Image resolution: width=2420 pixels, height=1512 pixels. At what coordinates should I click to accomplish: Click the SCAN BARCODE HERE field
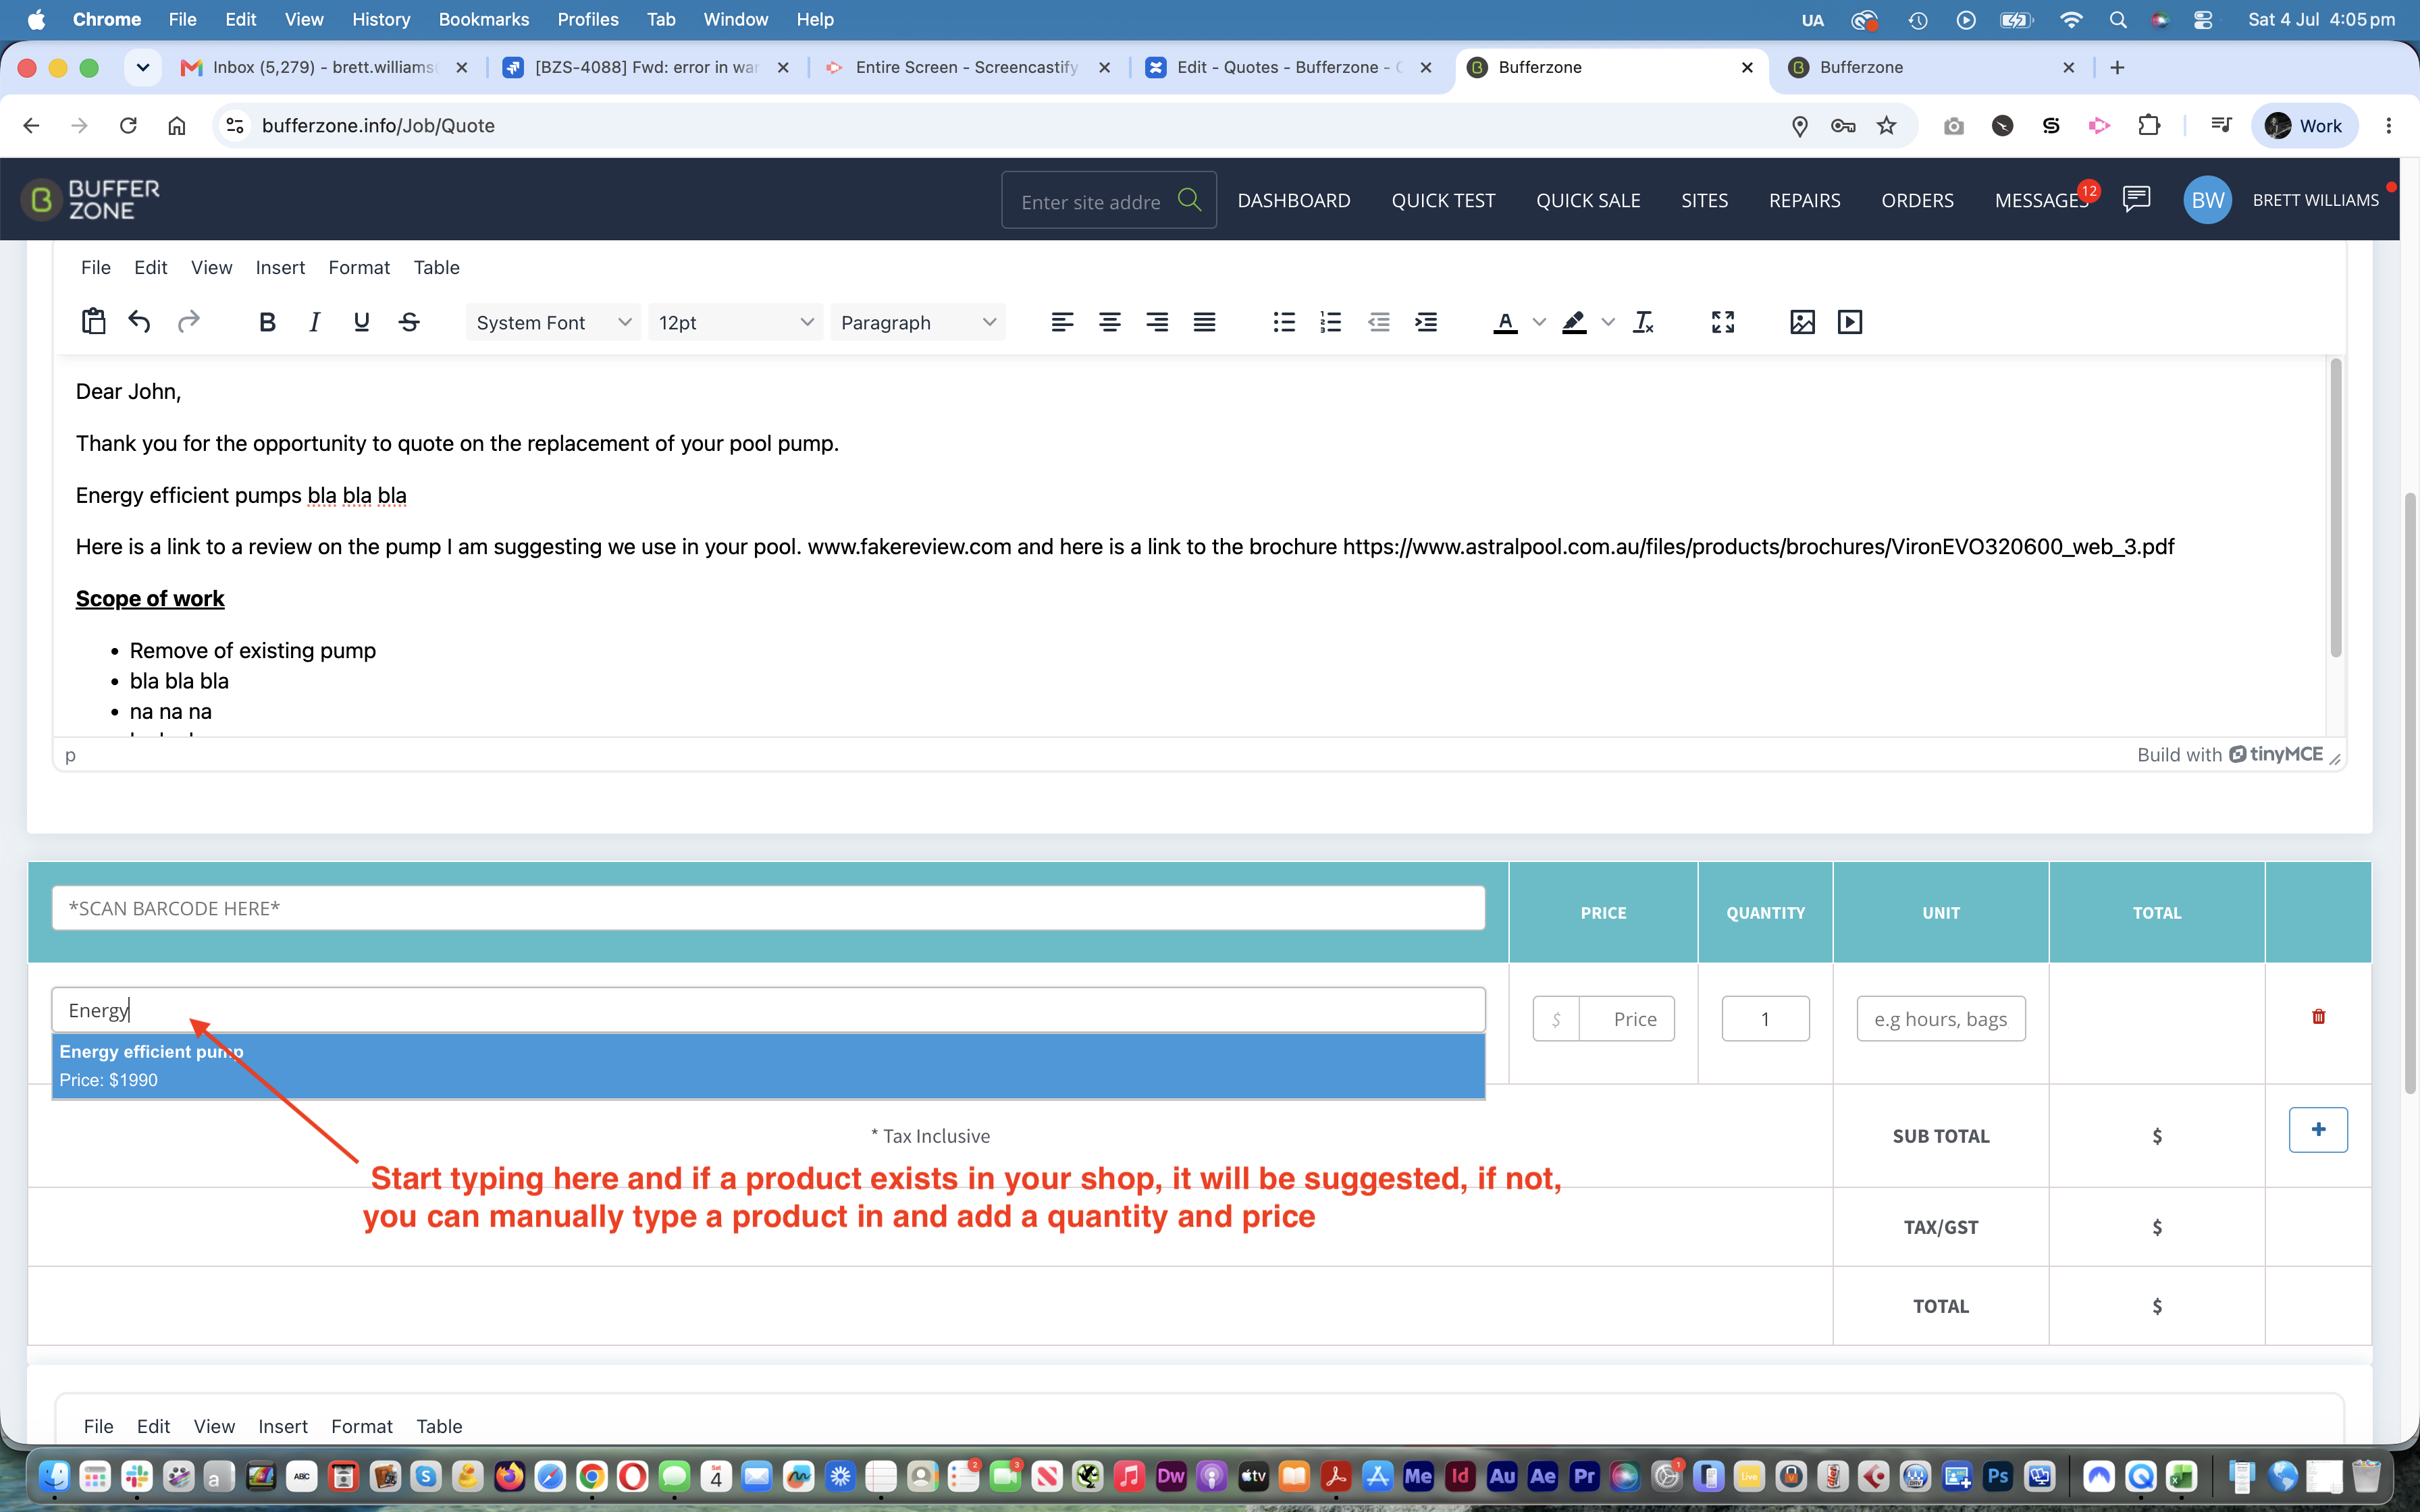point(768,908)
